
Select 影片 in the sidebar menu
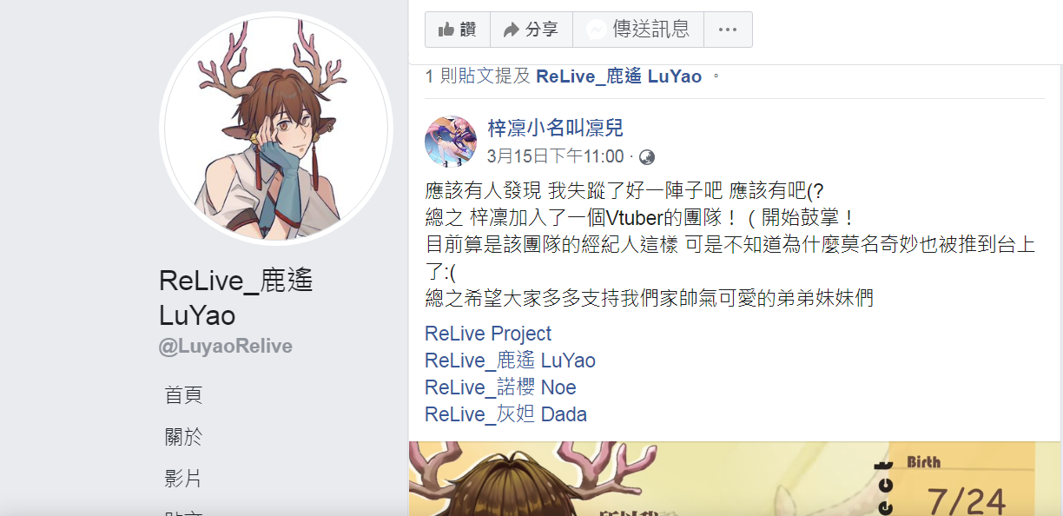point(183,478)
